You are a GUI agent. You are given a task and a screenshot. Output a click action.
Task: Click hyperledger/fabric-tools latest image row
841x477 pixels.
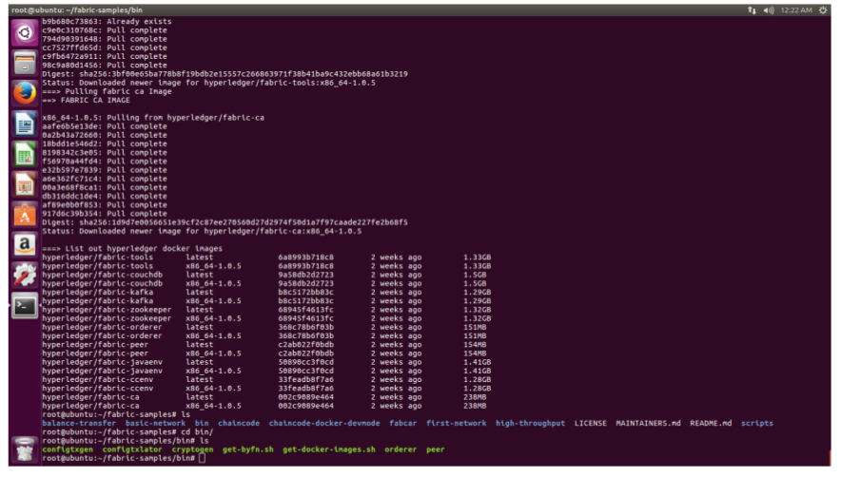[266, 258]
